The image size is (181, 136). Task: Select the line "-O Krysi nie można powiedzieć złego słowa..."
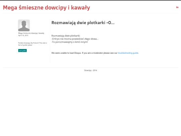point(75,39)
